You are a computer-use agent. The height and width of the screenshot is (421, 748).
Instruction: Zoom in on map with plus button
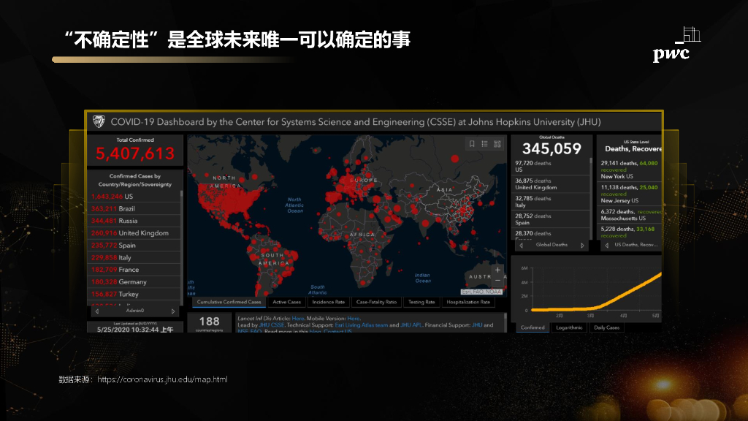pos(497,270)
